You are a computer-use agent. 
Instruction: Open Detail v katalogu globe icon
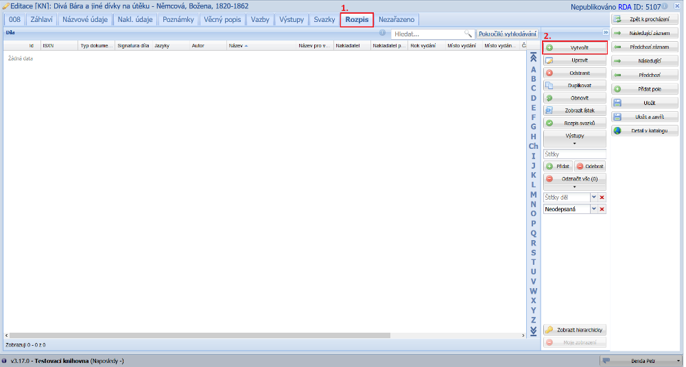click(617, 130)
